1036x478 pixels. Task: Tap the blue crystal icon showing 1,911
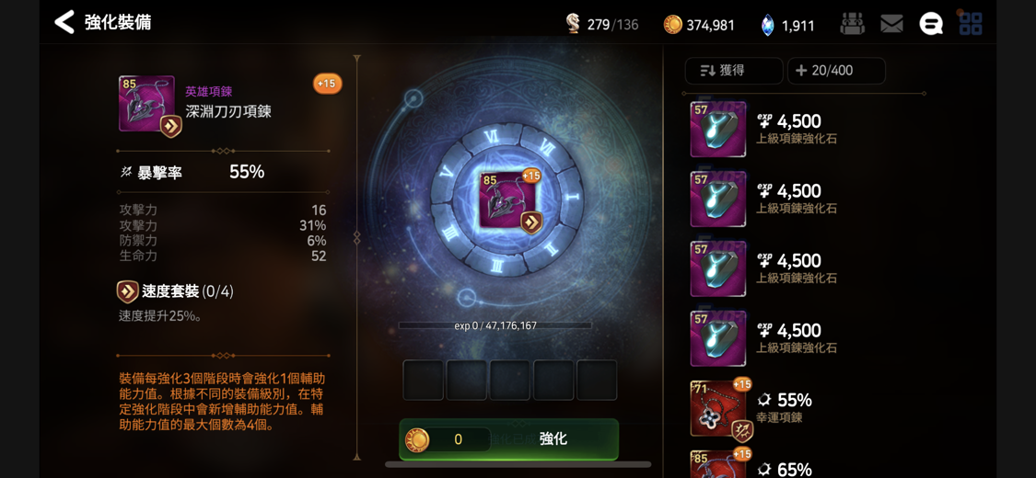767,25
